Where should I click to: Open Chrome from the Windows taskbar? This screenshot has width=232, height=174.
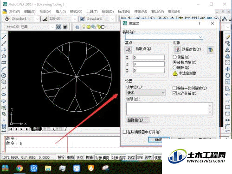coord(19,168)
